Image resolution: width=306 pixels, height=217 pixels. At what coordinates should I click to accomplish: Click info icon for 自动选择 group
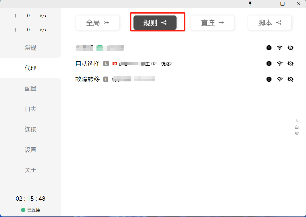click(269, 64)
